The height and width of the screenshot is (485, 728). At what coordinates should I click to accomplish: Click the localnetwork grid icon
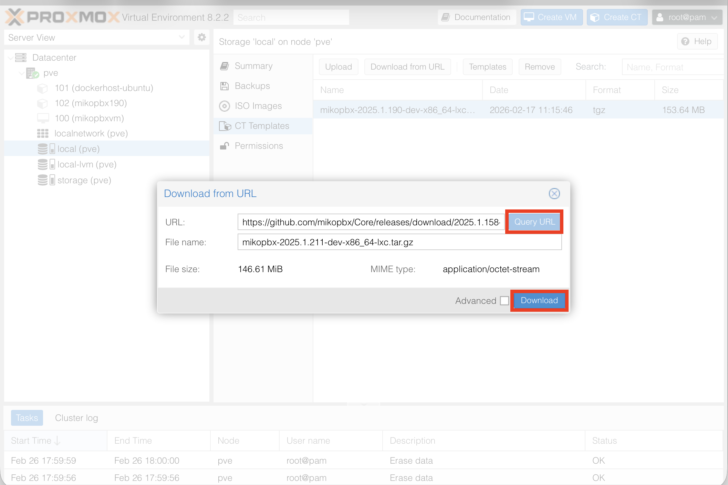tap(43, 133)
